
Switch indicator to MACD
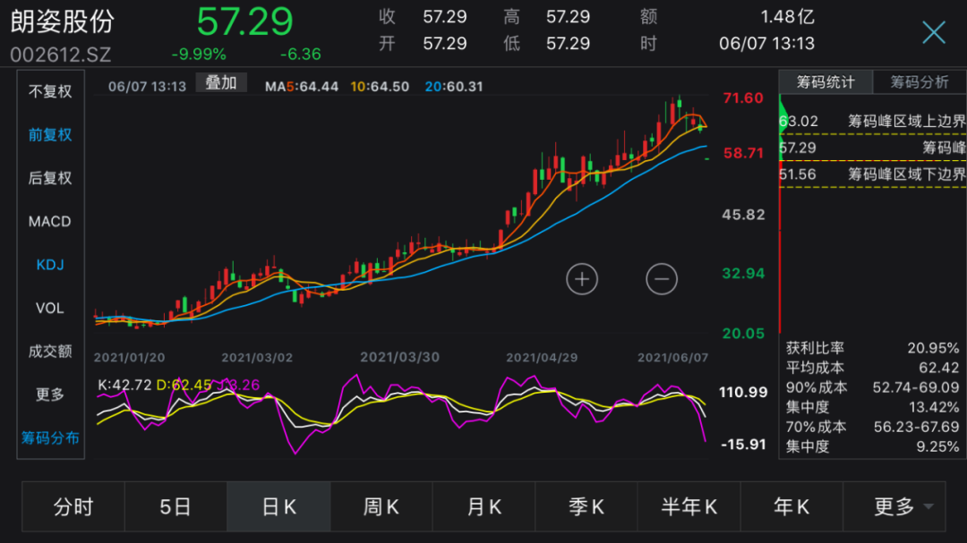pyautogui.click(x=50, y=221)
